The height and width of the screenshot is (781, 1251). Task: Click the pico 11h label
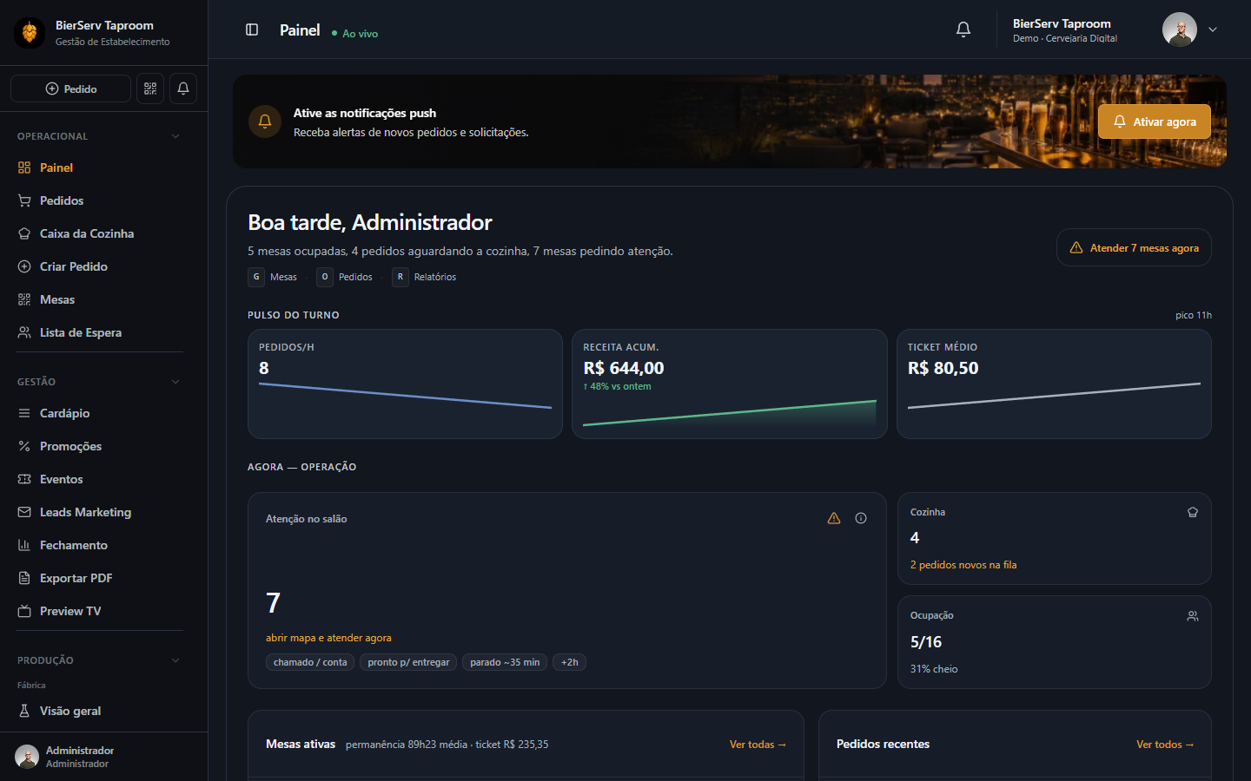click(x=1194, y=315)
